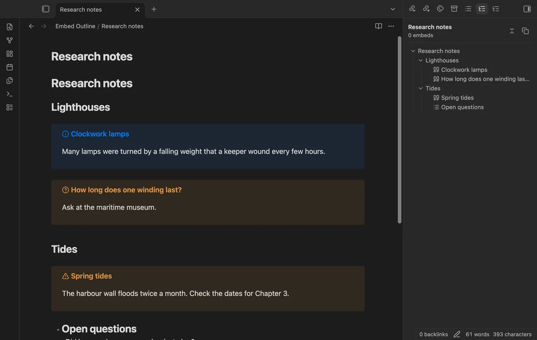This screenshot has height=340, width=537.
Task: Open the Tags panel tab
Action: coord(440,9)
